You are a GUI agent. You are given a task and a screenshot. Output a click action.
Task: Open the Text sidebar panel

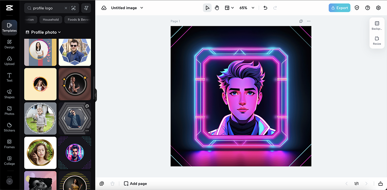pos(9,77)
